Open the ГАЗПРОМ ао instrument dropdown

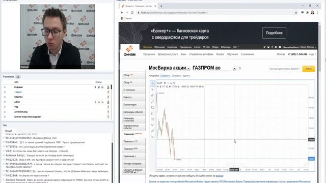234,69
